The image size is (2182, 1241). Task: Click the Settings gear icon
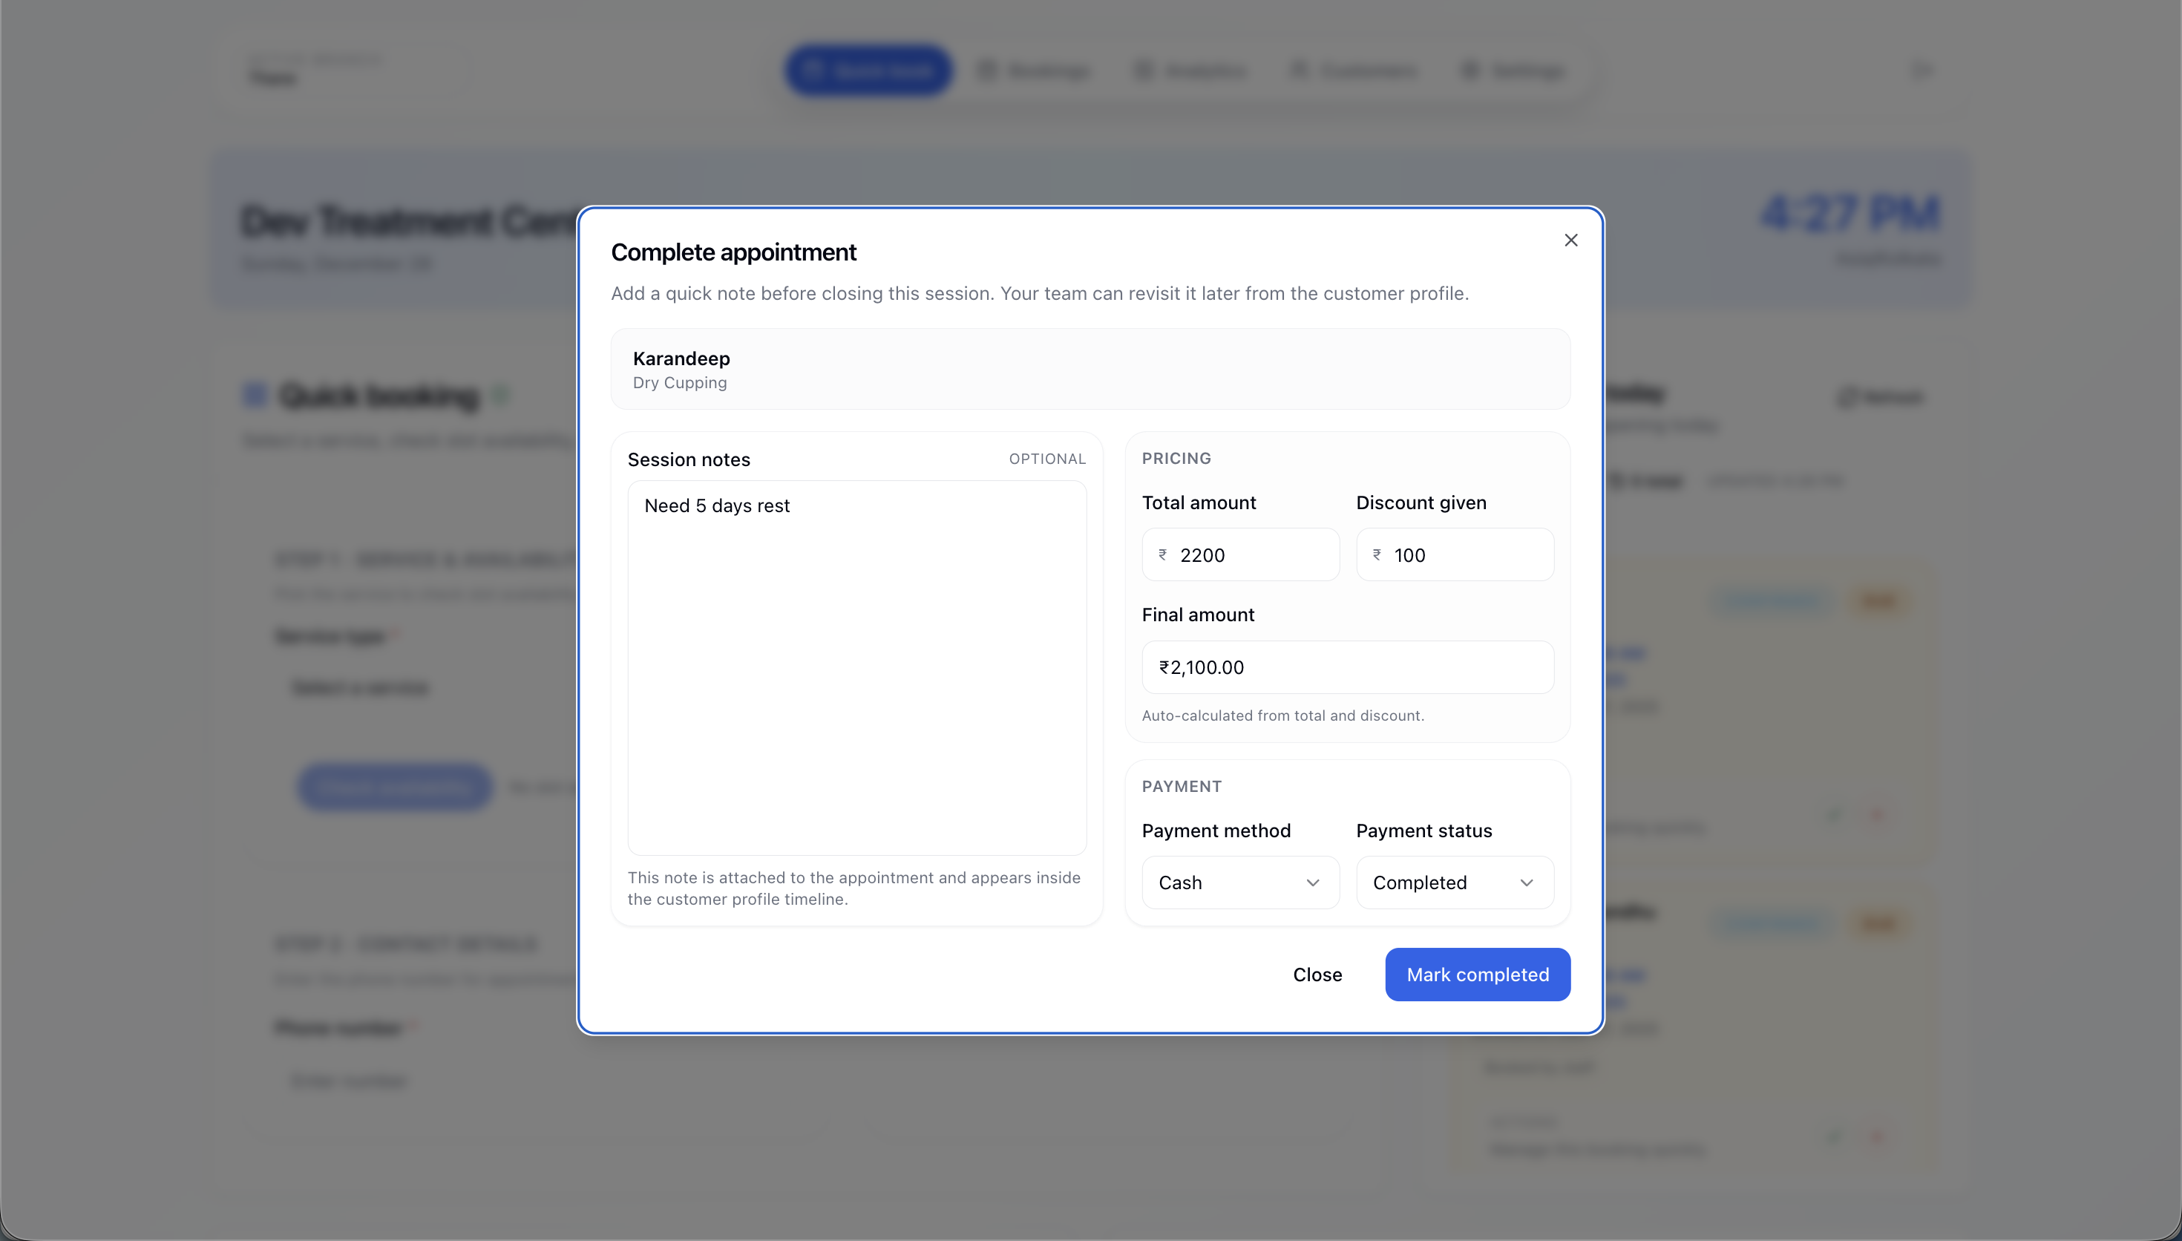coord(1472,71)
